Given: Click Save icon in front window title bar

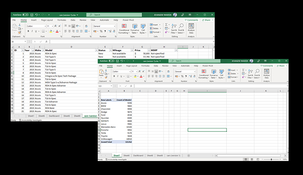Looking at the screenshot, I should click(117, 61).
